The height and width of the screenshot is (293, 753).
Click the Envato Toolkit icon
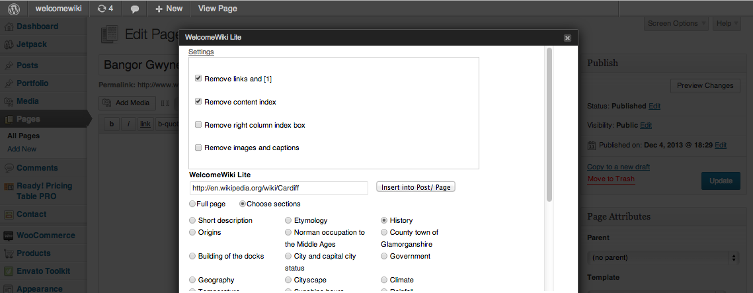tap(9, 271)
